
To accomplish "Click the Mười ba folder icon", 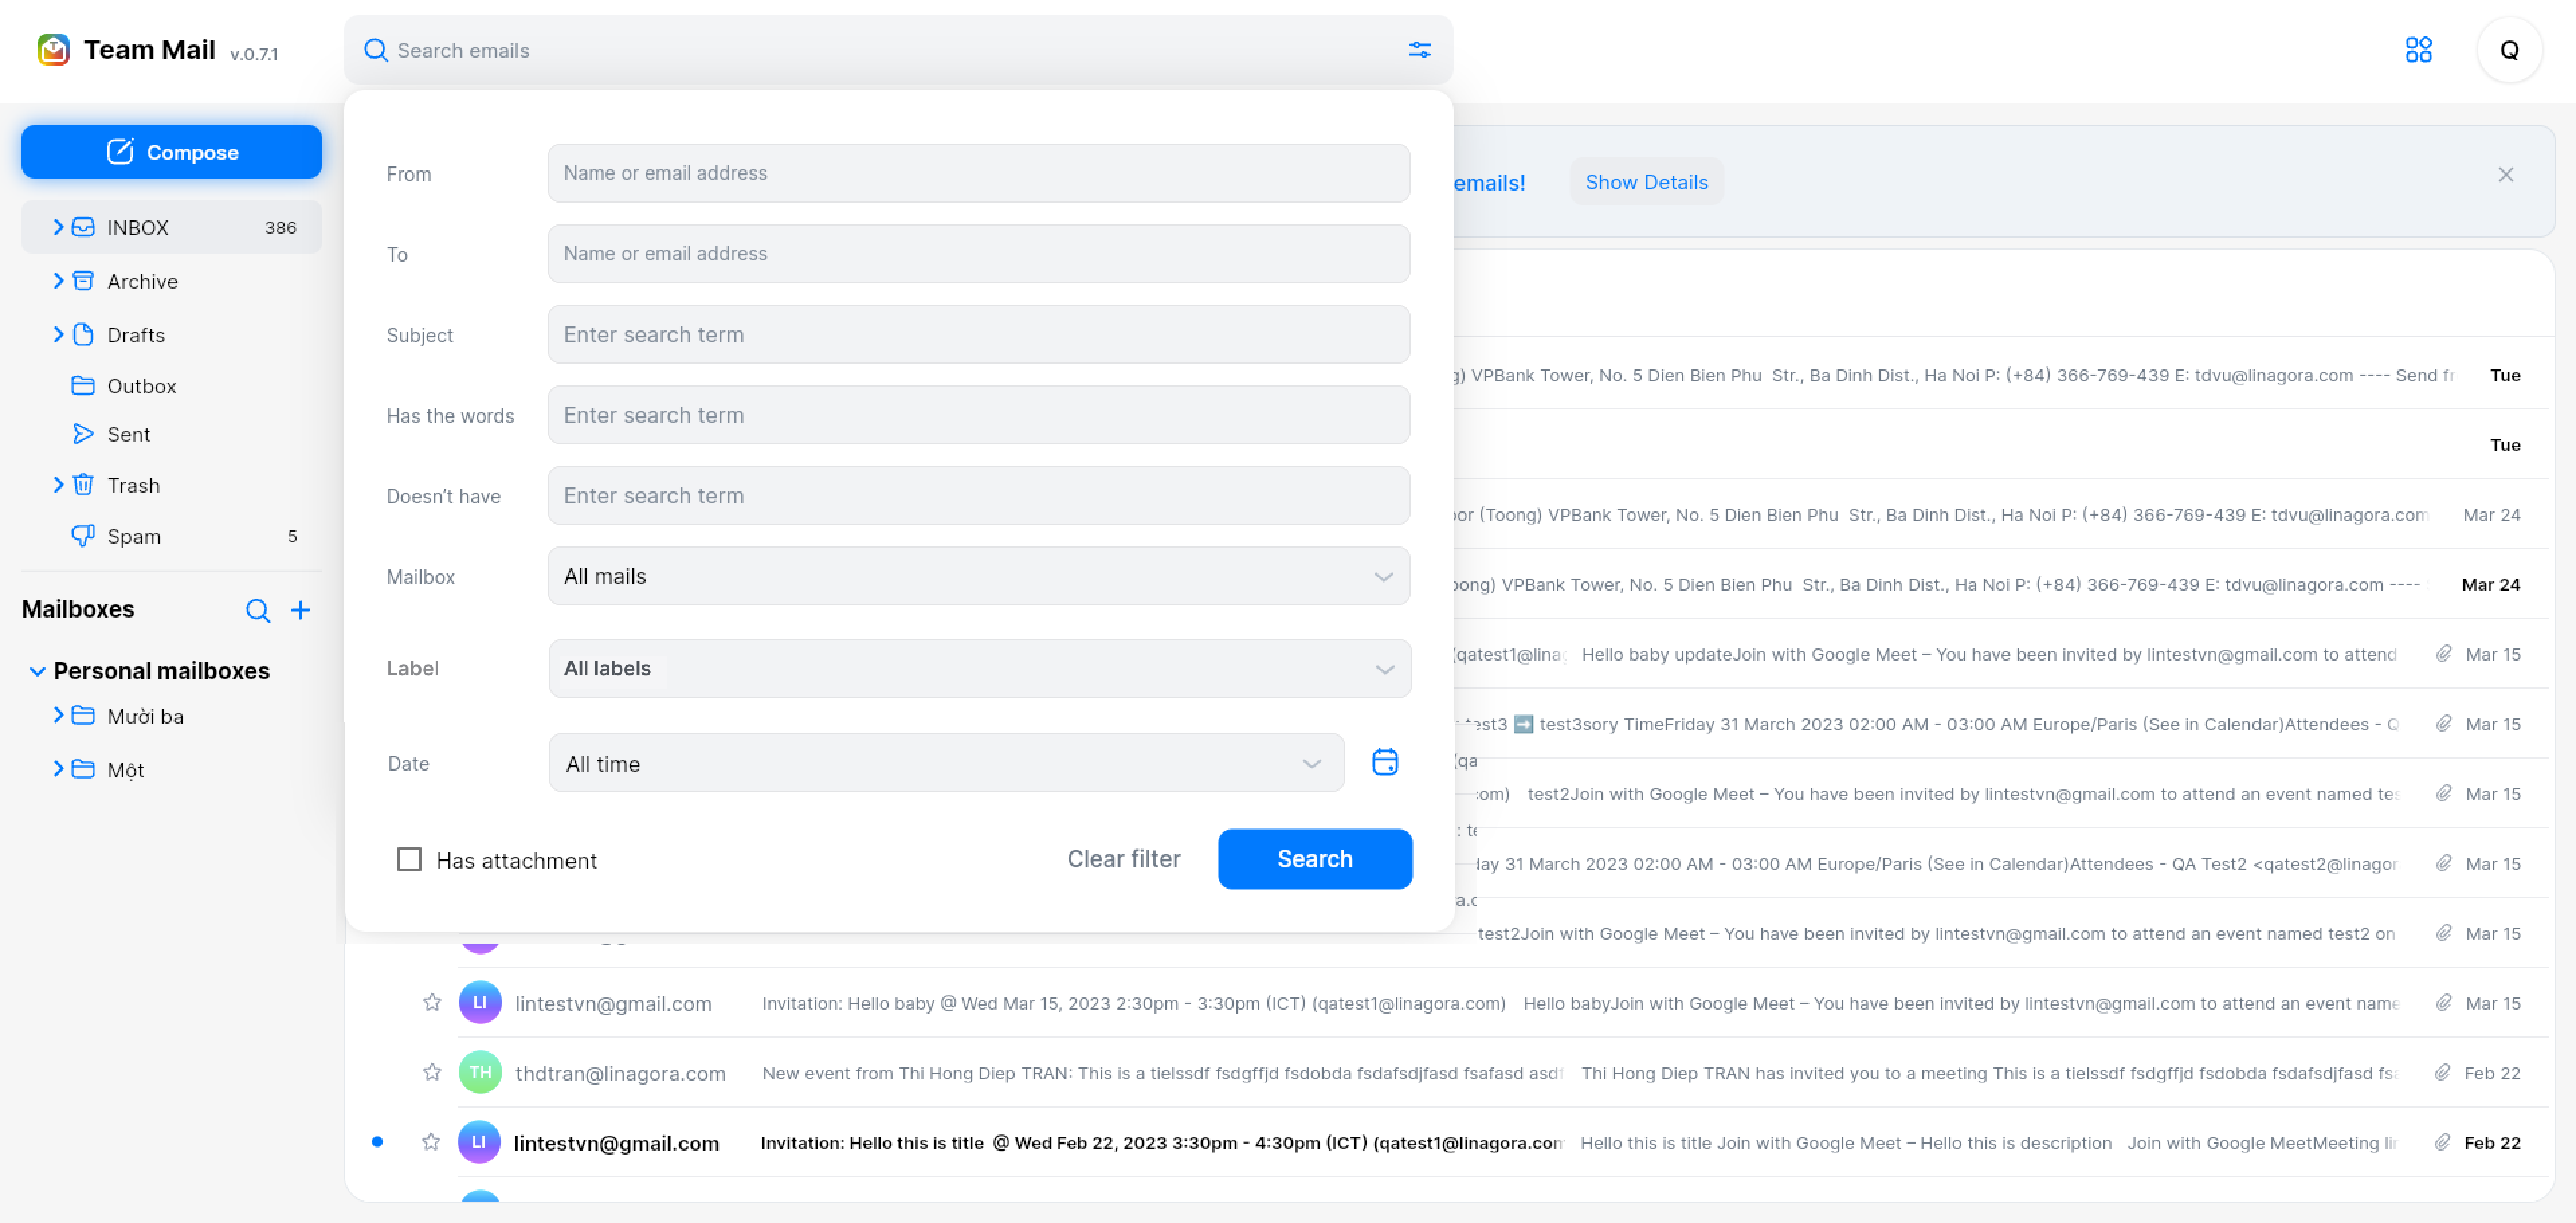I will click(83, 716).
